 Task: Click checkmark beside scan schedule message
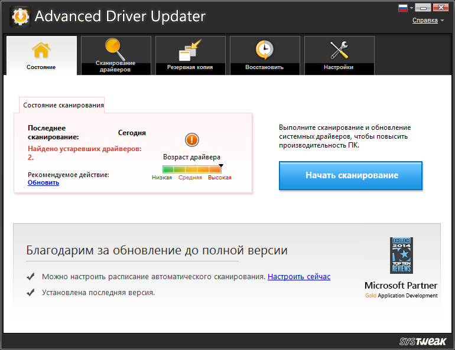point(31,276)
